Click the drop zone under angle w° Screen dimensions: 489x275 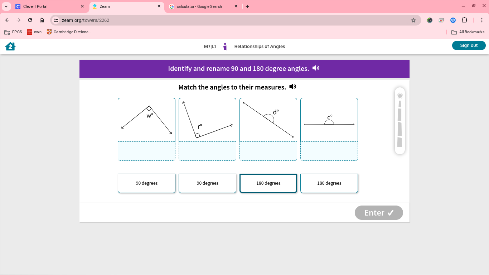tap(147, 151)
